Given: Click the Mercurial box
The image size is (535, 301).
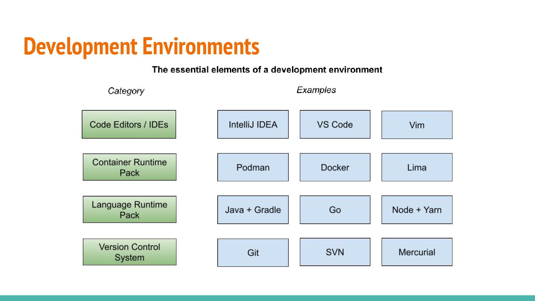Looking at the screenshot, I should pos(417,252).
